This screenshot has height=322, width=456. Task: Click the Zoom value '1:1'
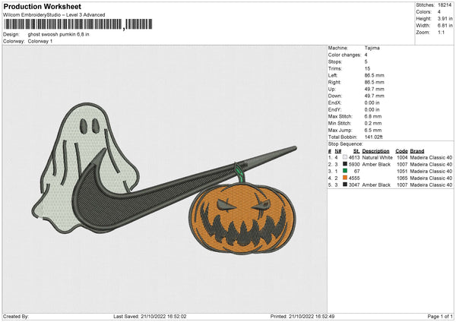[x=441, y=32]
